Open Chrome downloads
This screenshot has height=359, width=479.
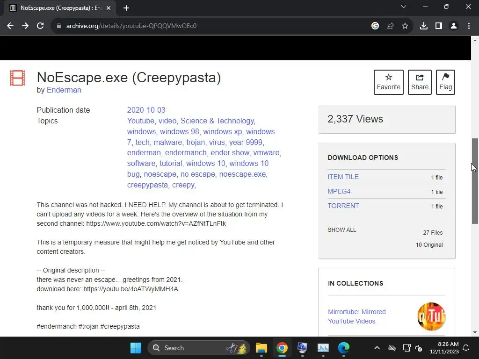point(424,26)
